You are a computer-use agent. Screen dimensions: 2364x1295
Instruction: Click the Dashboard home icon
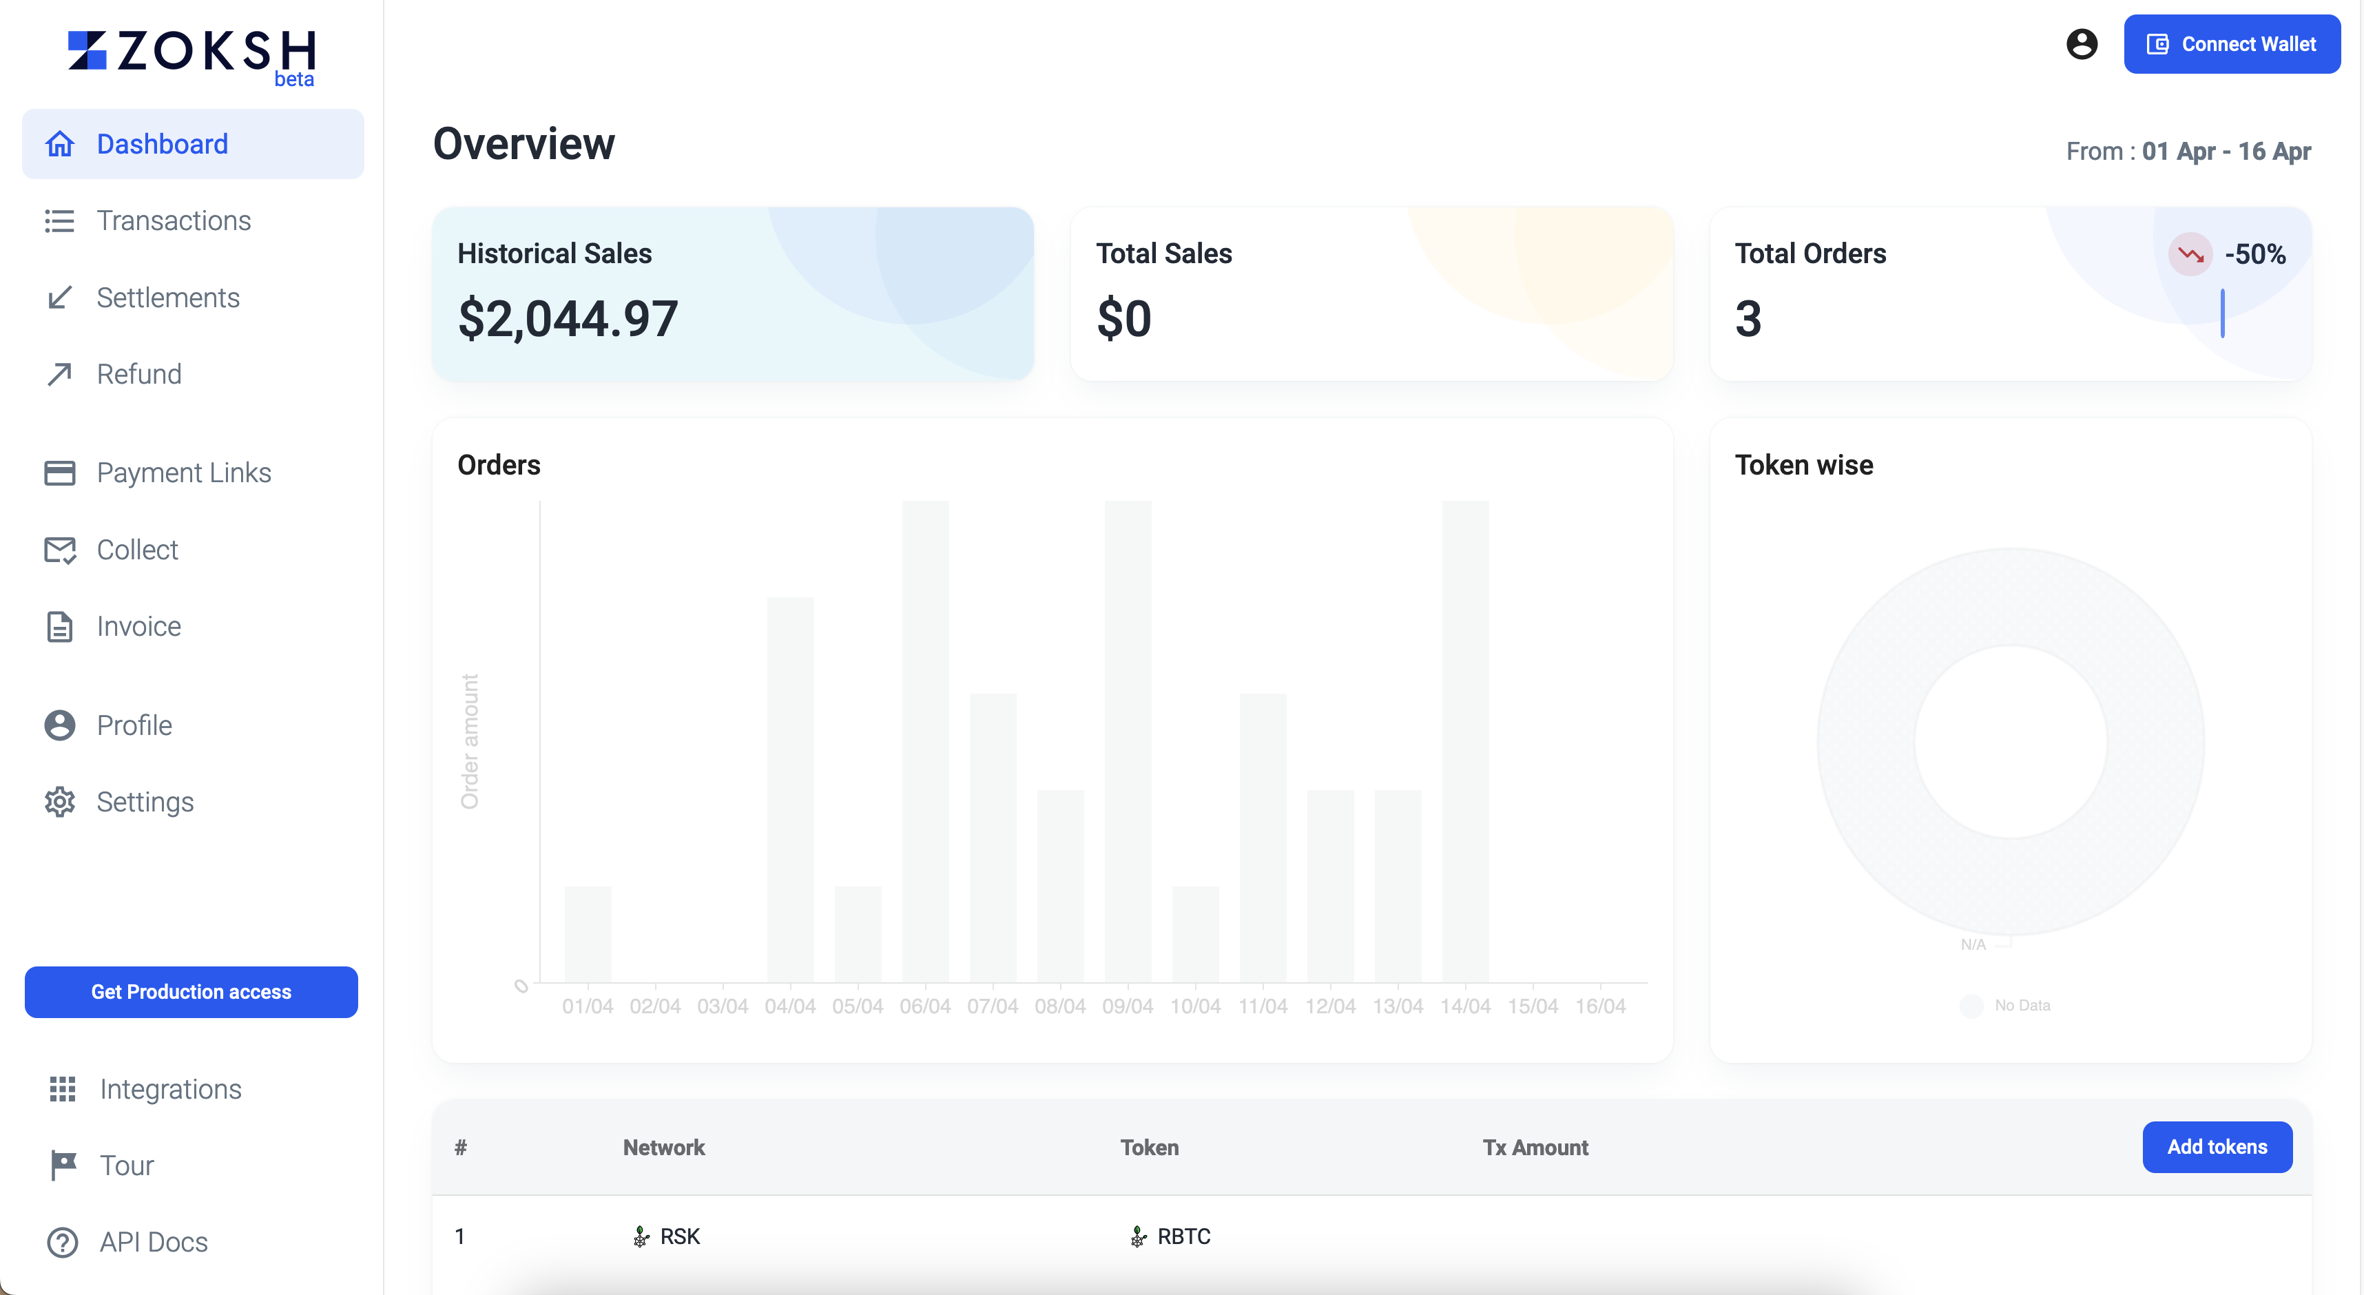click(x=60, y=144)
